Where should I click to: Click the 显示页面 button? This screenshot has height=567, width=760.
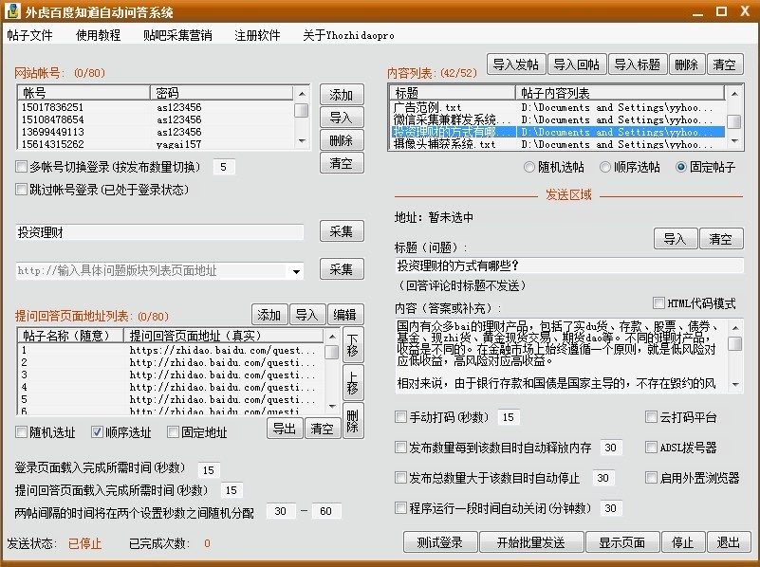622,542
